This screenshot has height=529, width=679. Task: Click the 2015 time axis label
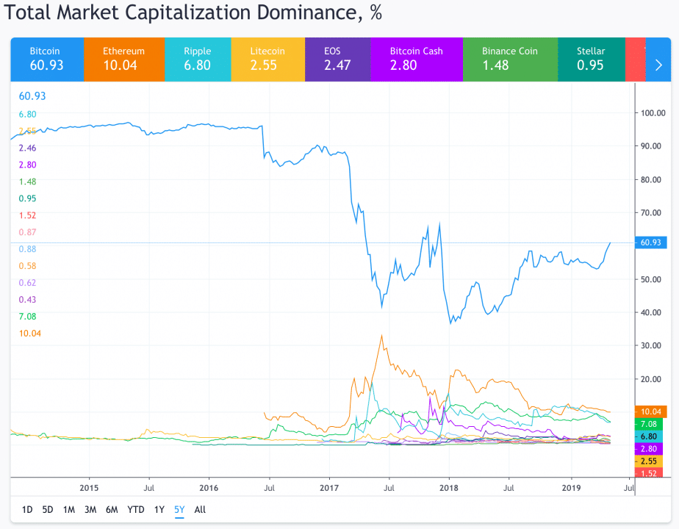click(x=89, y=489)
